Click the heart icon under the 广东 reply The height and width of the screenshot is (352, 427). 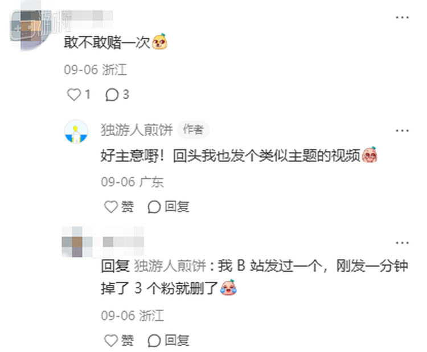click(111, 207)
